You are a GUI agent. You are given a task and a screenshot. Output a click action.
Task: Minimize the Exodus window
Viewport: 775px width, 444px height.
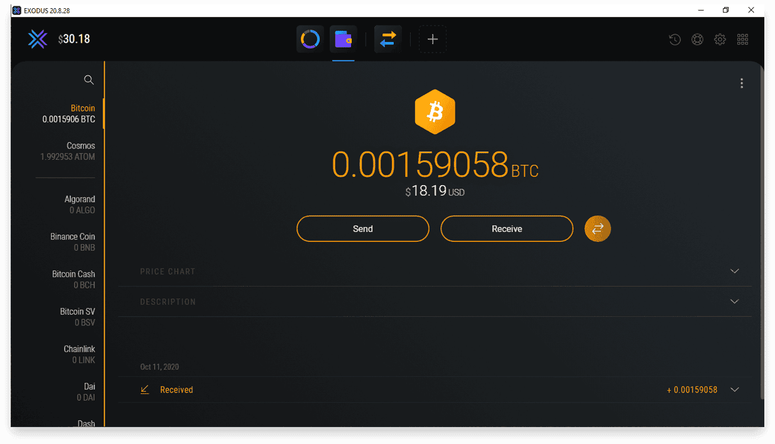(700, 10)
